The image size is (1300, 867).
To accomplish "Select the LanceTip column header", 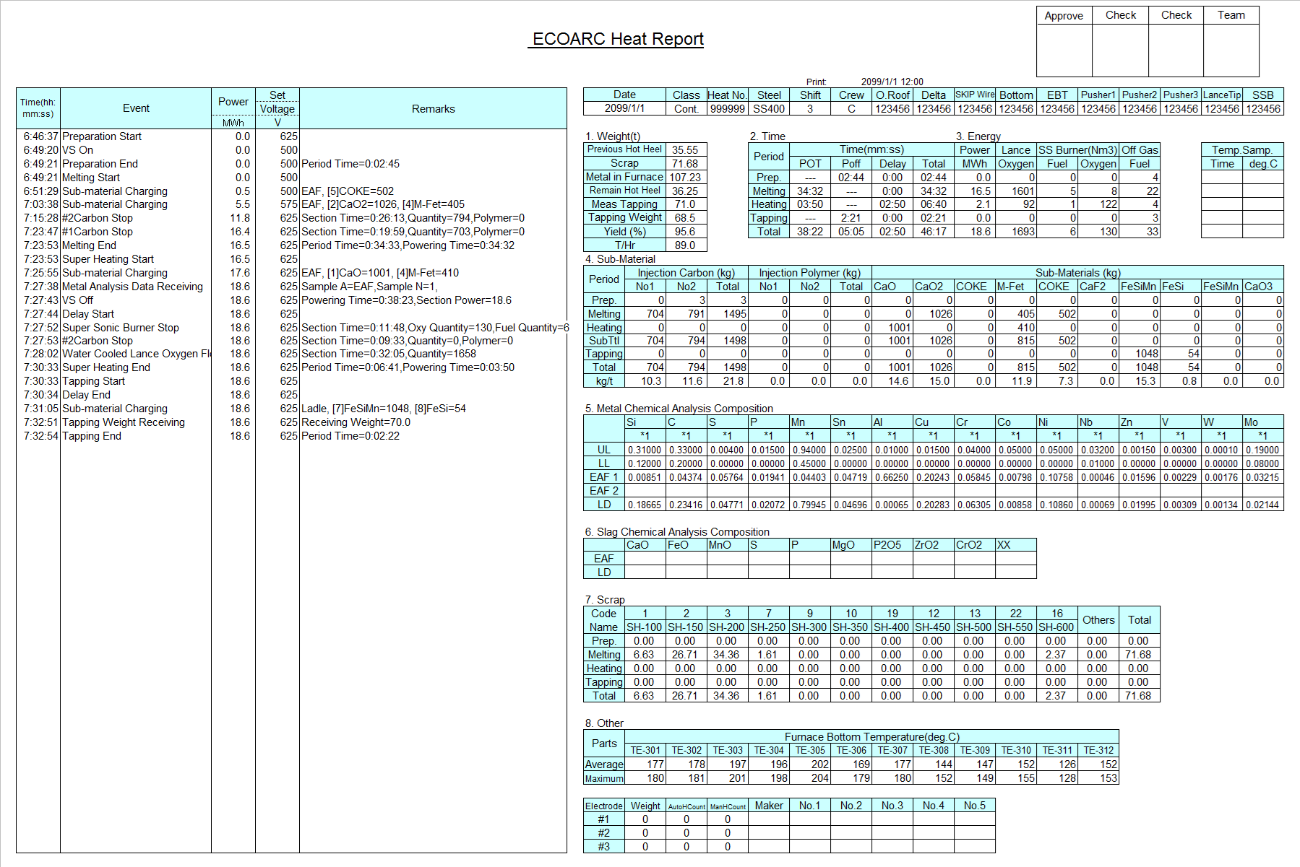I will click(x=1222, y=95).
